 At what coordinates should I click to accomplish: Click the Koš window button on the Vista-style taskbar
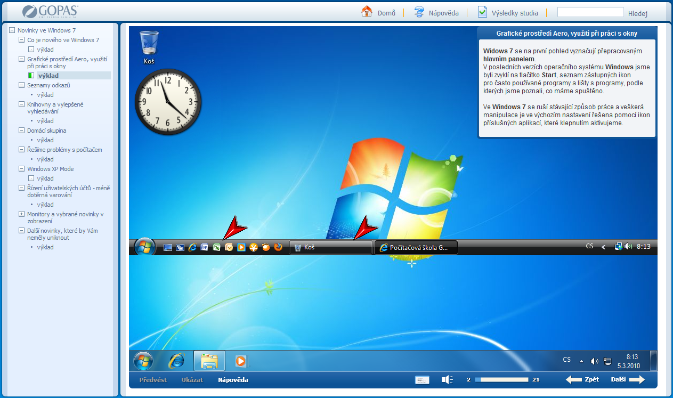pos(330,247)
